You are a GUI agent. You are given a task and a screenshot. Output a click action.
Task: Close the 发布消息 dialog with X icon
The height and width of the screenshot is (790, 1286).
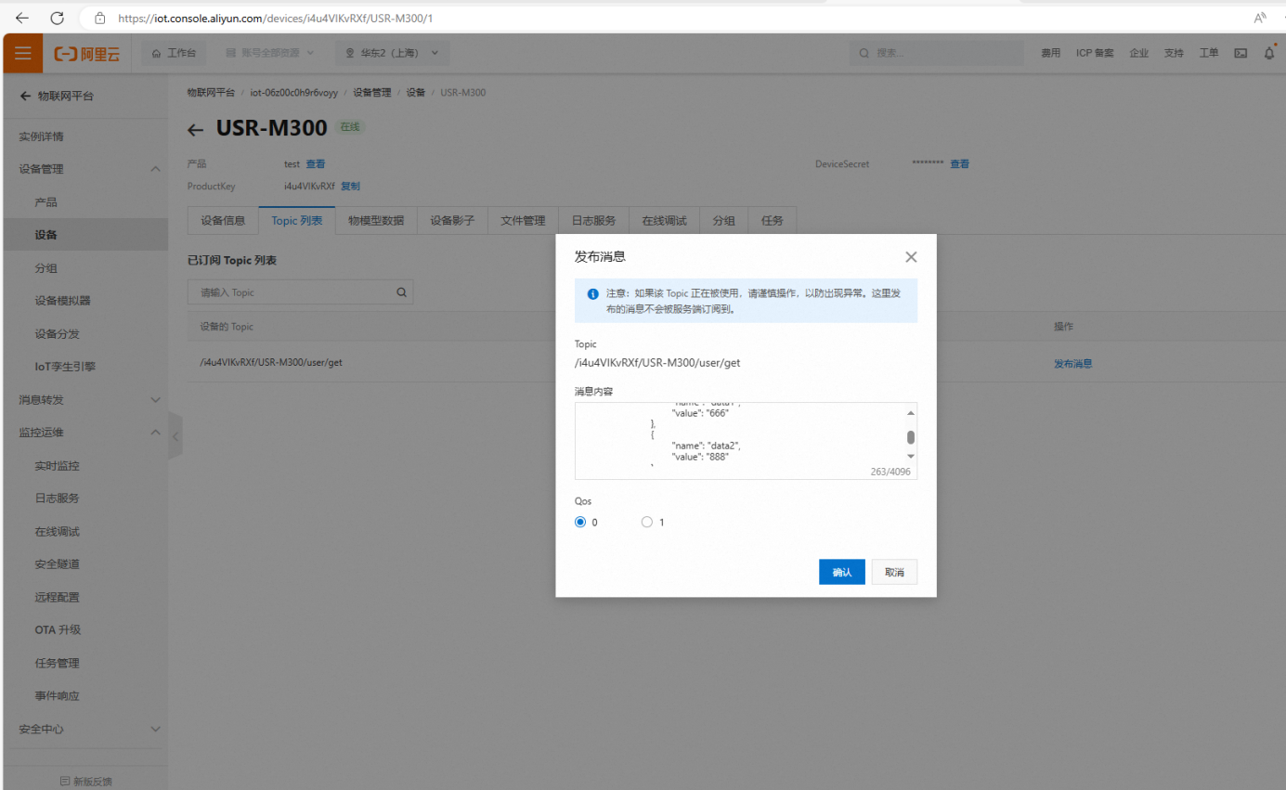(x=911, y=257)
